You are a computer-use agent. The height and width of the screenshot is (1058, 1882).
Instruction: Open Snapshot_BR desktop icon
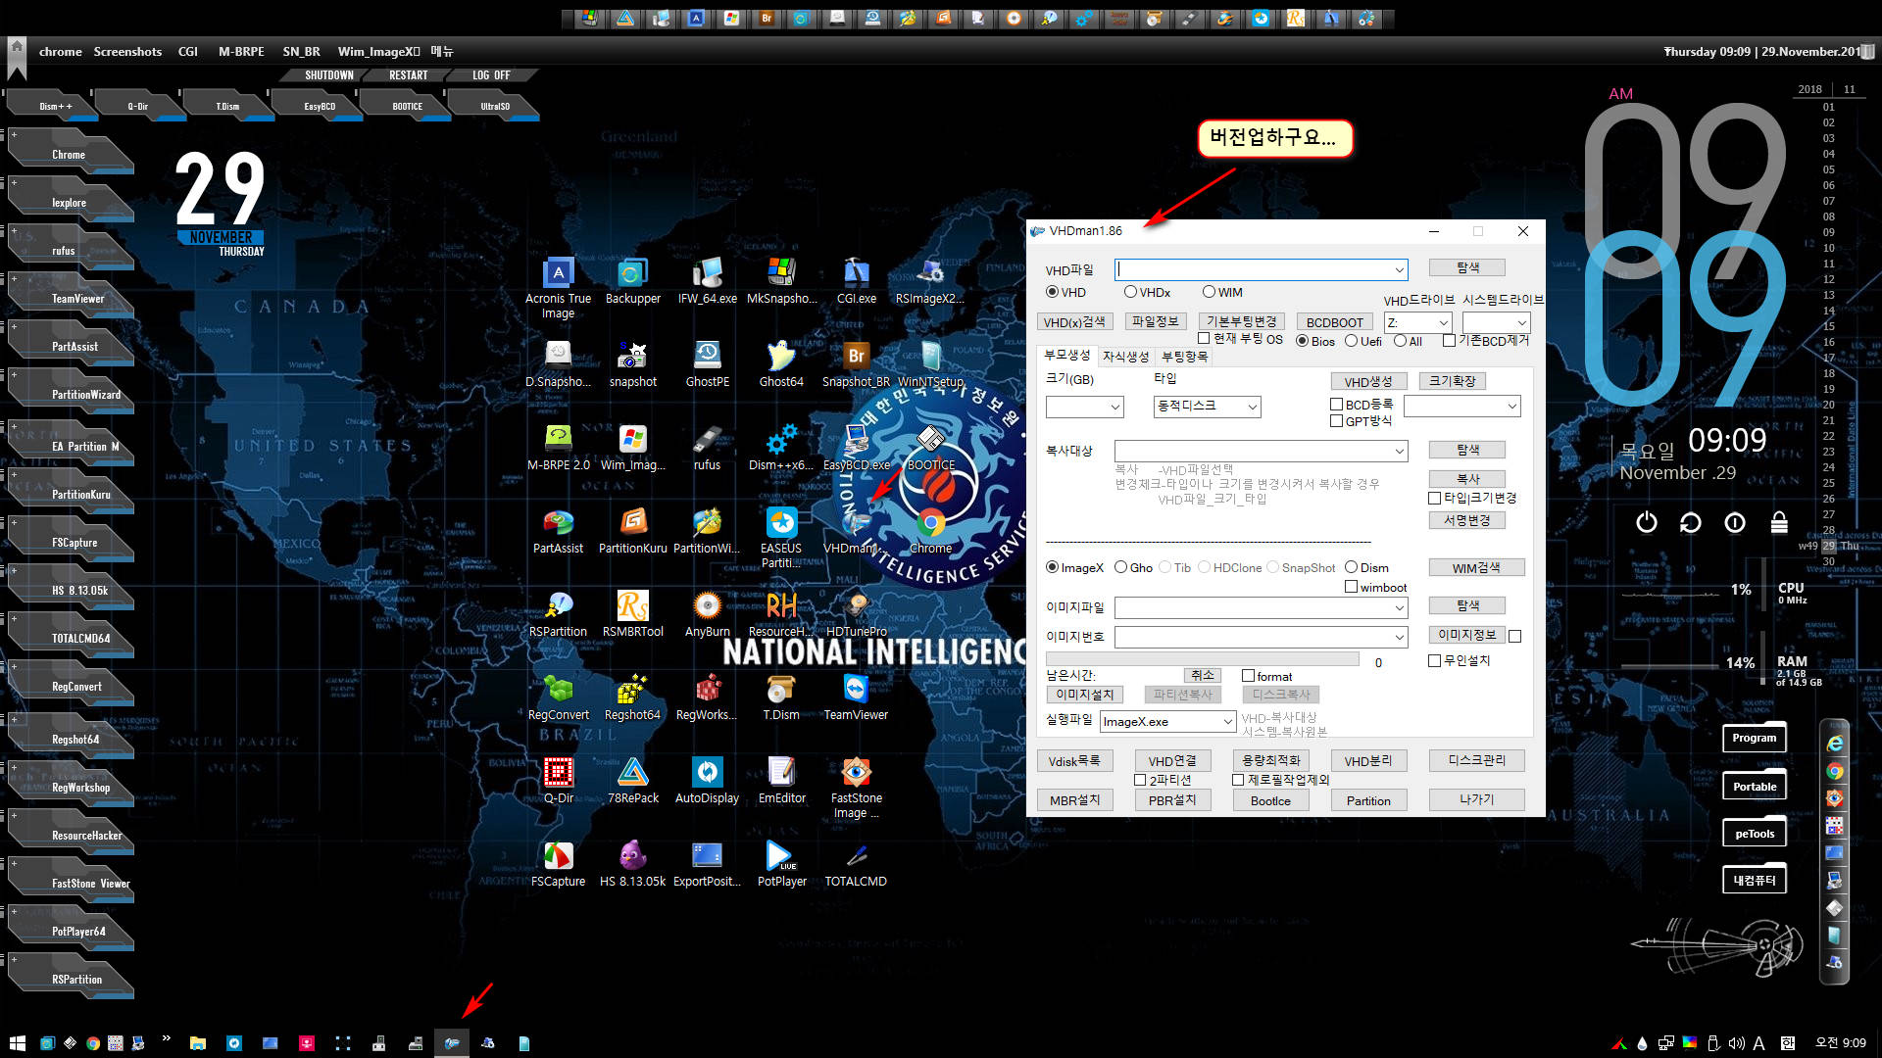(856, 363)
